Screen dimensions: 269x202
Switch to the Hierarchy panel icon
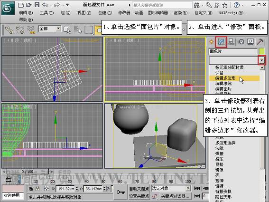(231, 42)
